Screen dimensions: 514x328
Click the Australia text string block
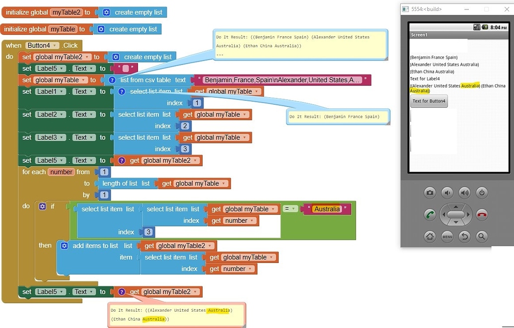pos(327,209)
